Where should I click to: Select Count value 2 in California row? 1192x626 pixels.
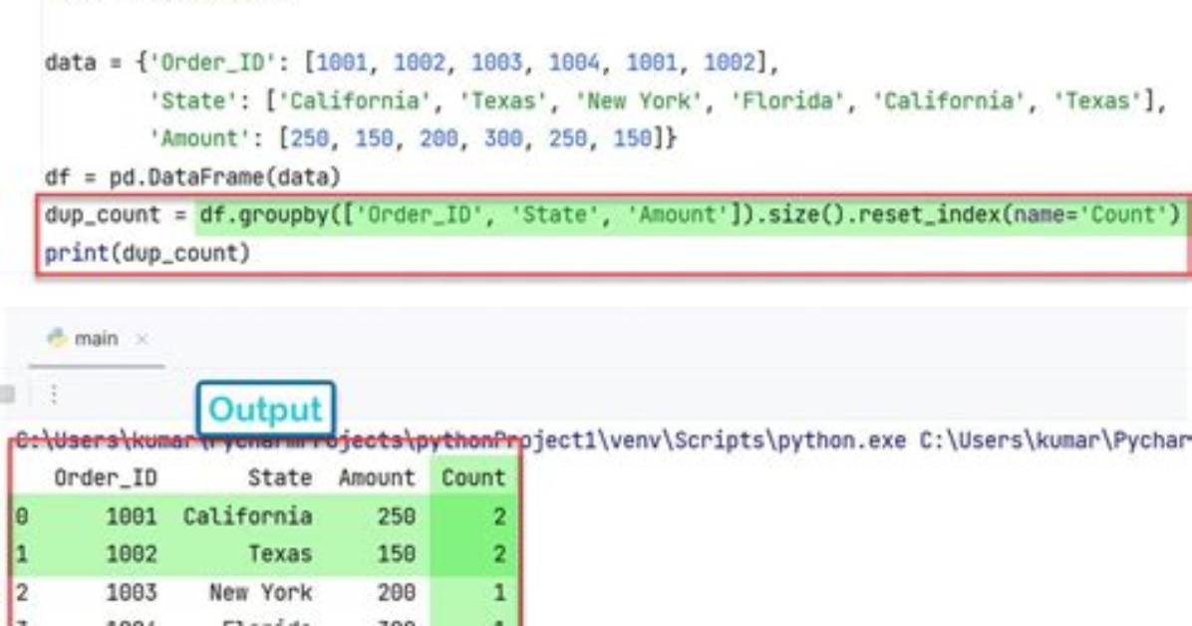499,516
